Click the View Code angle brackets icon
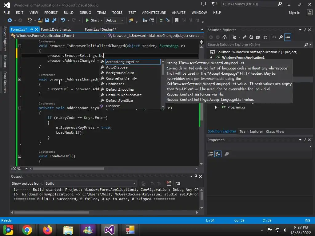The height and width of the screenshot is (236, 315). pos(274,37)
